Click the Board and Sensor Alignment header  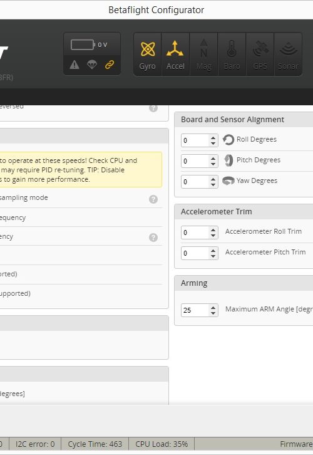[244, 120]
